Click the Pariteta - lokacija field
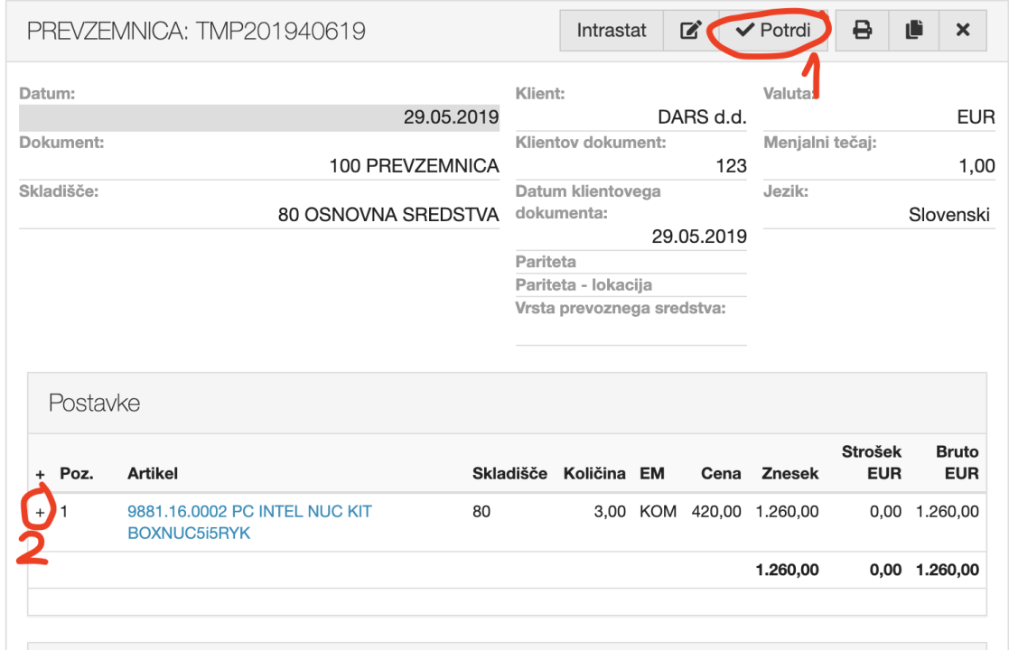This screenshot has height=650, width=1009. click(x=631, y=285)
